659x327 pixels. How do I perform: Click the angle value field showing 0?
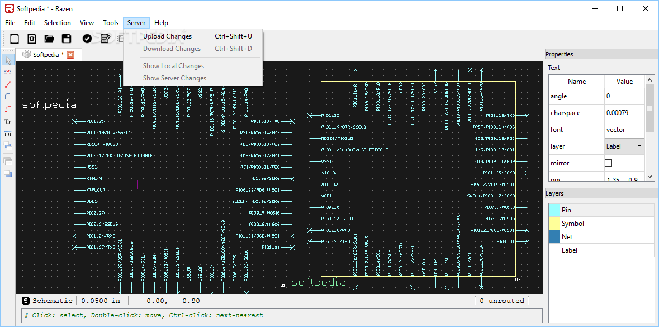click(624, 96)
